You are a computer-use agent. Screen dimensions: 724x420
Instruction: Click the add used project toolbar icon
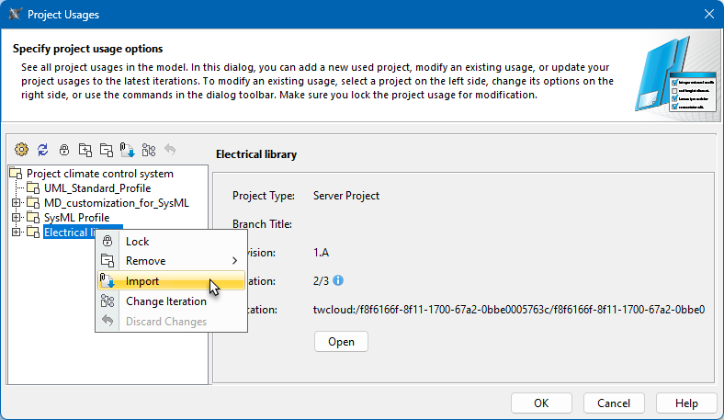tap(85, 150)
